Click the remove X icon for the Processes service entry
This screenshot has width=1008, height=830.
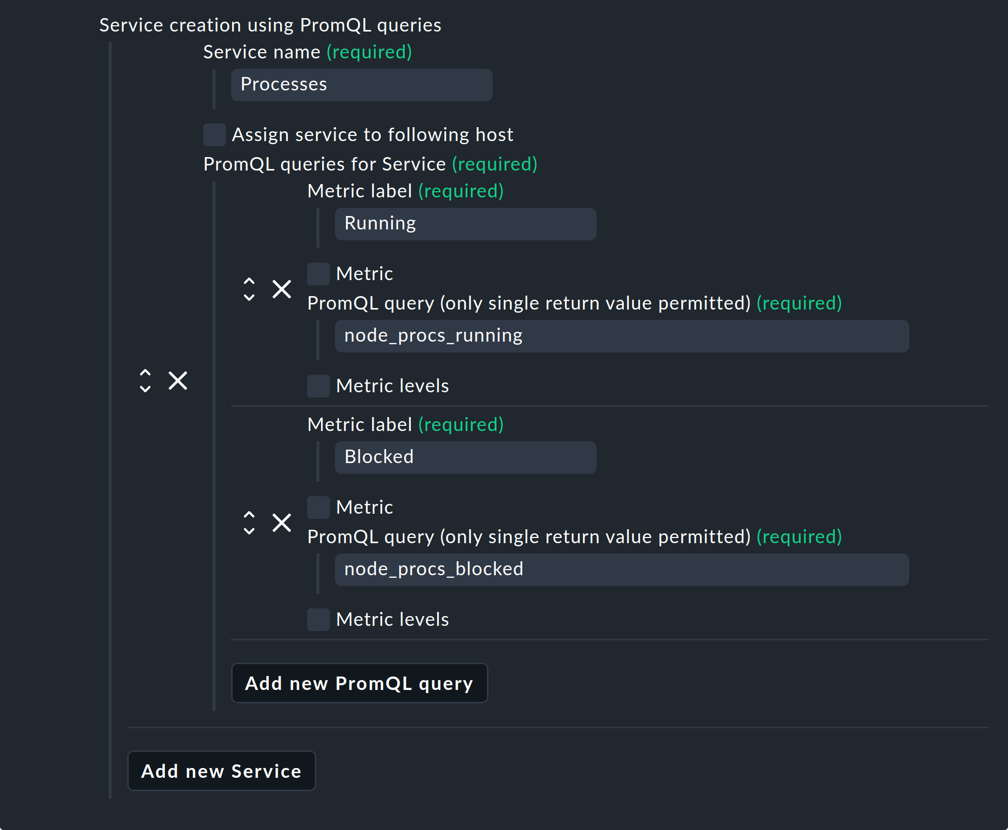coord(177,381)
